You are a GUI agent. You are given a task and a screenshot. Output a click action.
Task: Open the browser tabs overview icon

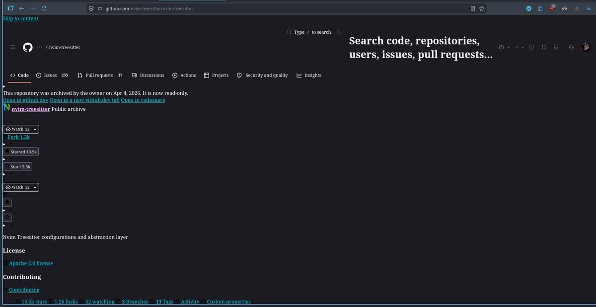coord(10,8)
